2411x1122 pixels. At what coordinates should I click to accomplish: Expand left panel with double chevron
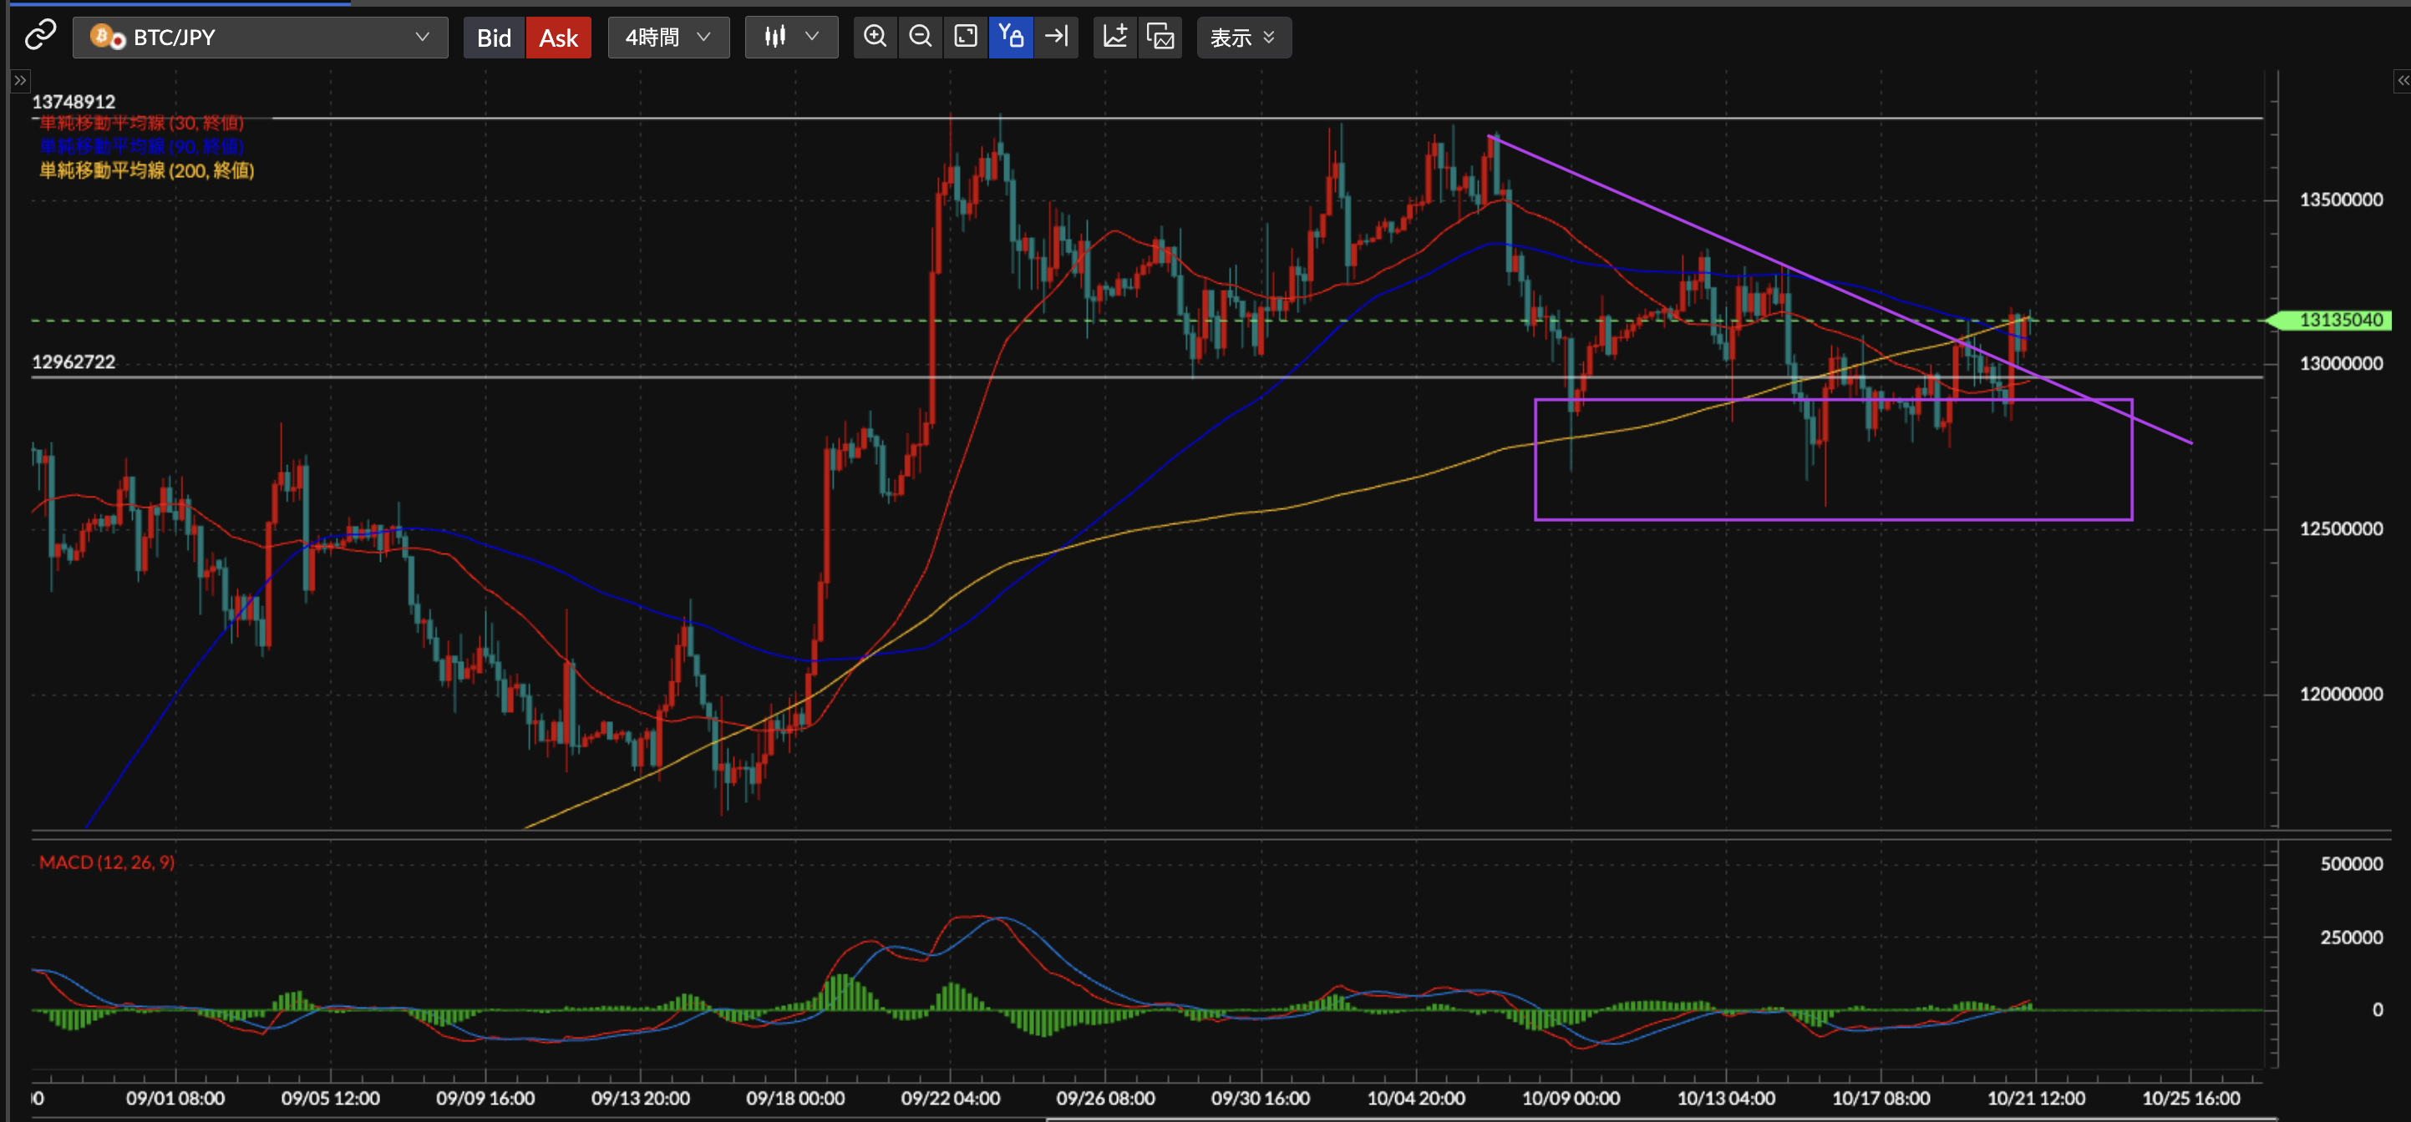(20, 80)
